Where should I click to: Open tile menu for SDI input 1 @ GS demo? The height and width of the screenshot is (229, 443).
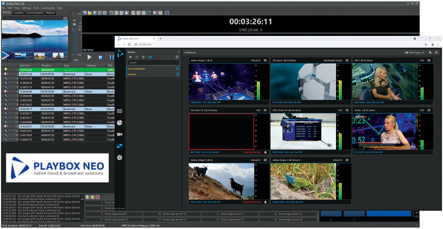(x=347, y=60)
